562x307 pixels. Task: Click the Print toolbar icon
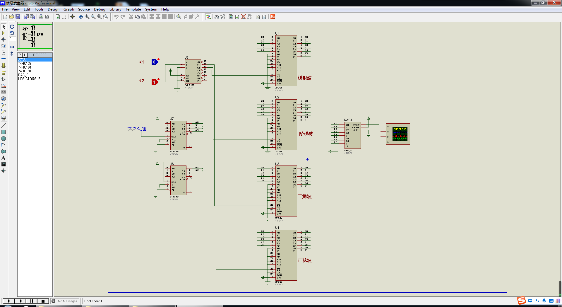click(x=41, y=17)
